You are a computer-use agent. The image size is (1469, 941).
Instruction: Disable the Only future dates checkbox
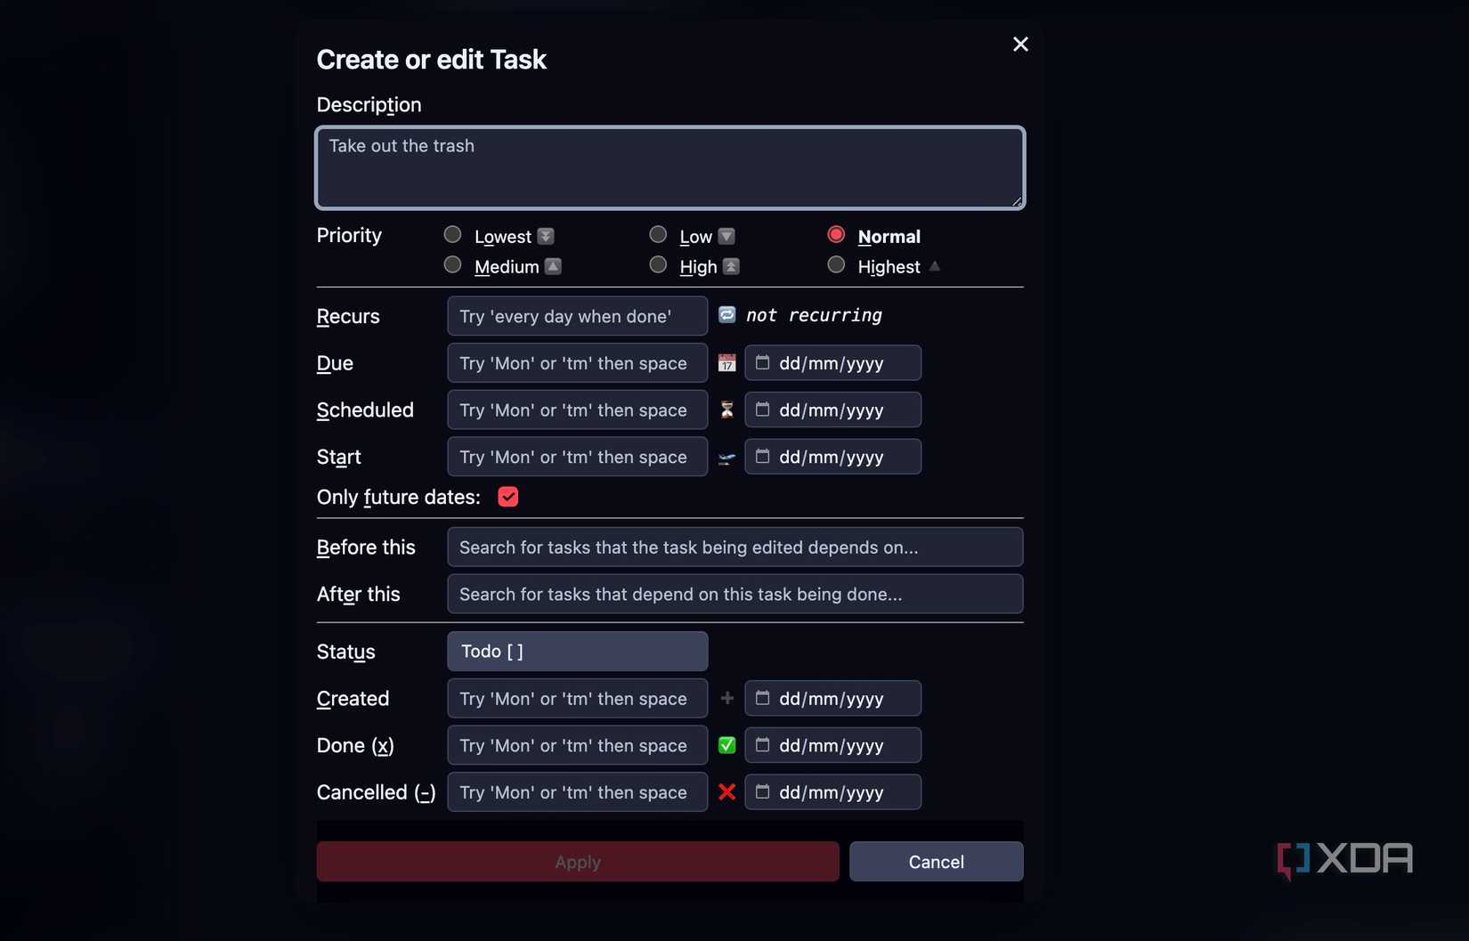click(x=507, y=497)
